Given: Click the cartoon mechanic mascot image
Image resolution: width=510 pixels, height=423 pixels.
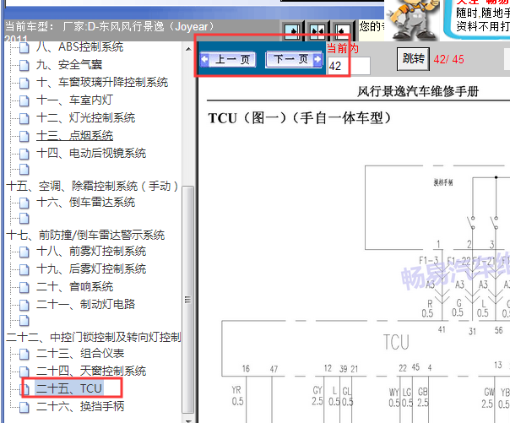Looking at the screenshot, I should point(412,19).
